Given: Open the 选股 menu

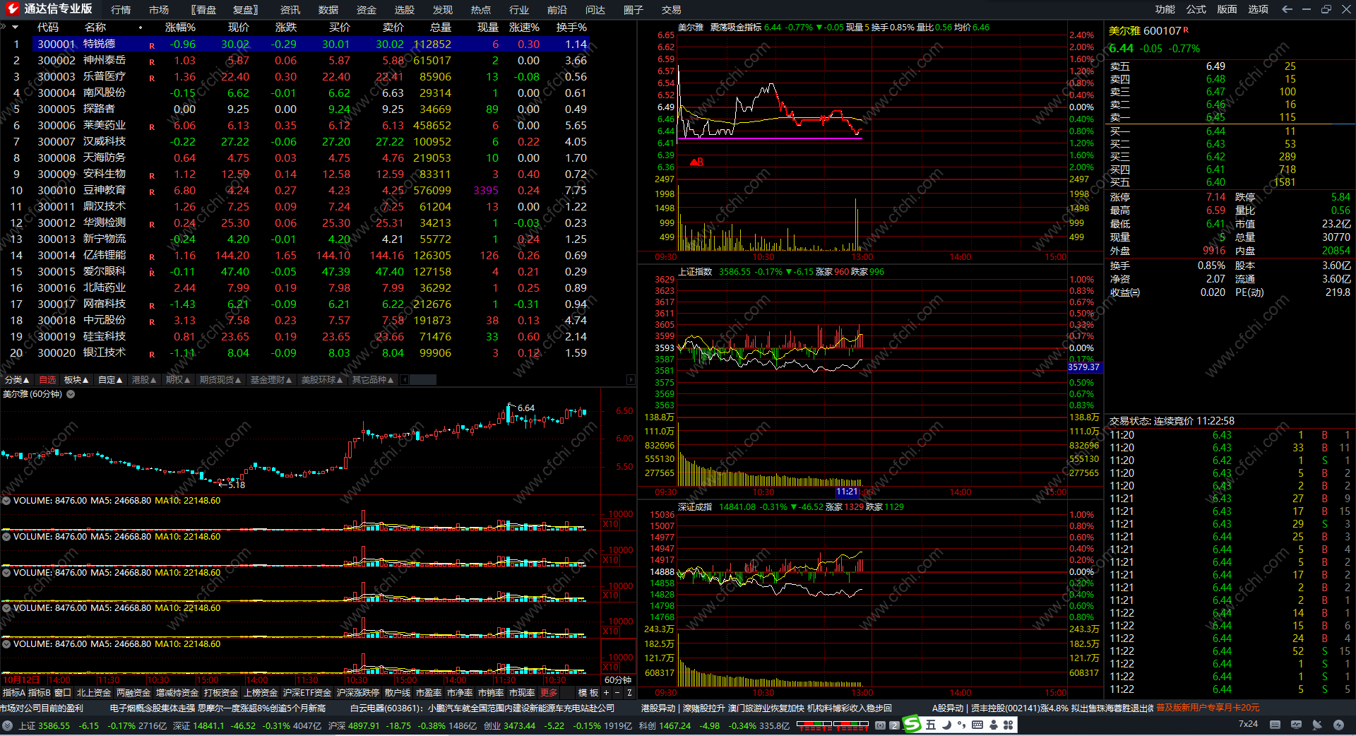Looking at the screenshot, I should click(405, 10).
